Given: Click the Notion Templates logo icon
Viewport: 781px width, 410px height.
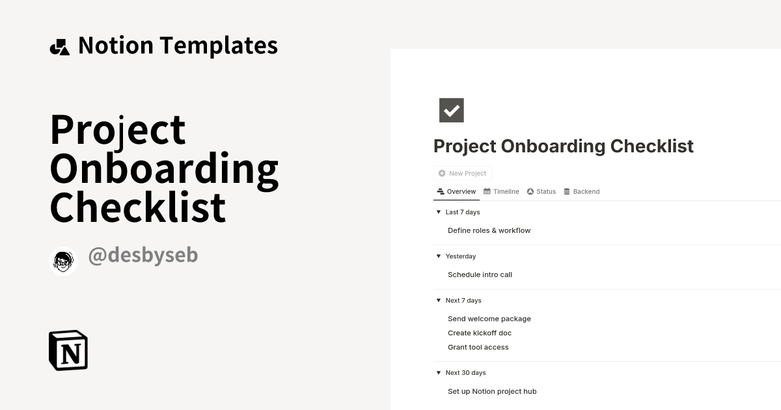Looking at the screenshot, I should (59, 46).
